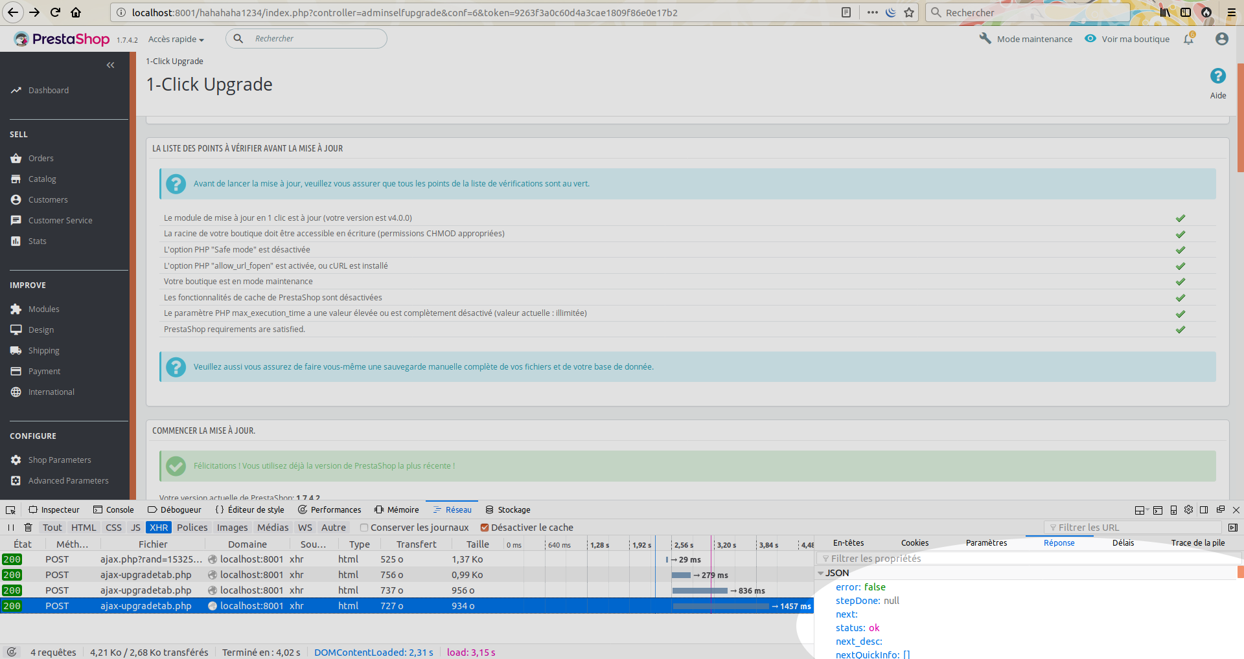Switch to the Inspecteur devtools tab

[x=54, y=509]
